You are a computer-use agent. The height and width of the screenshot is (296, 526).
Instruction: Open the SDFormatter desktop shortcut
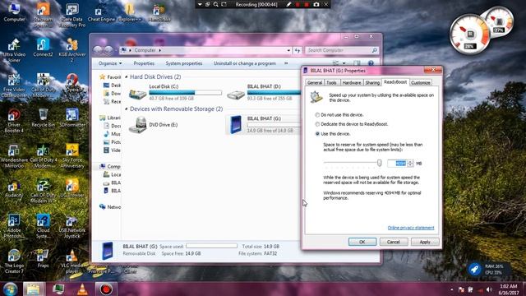click(72, 118)
